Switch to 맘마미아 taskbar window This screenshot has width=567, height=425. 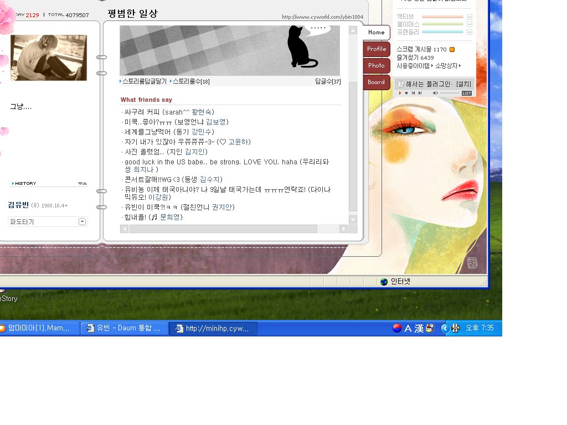(39, 328)
